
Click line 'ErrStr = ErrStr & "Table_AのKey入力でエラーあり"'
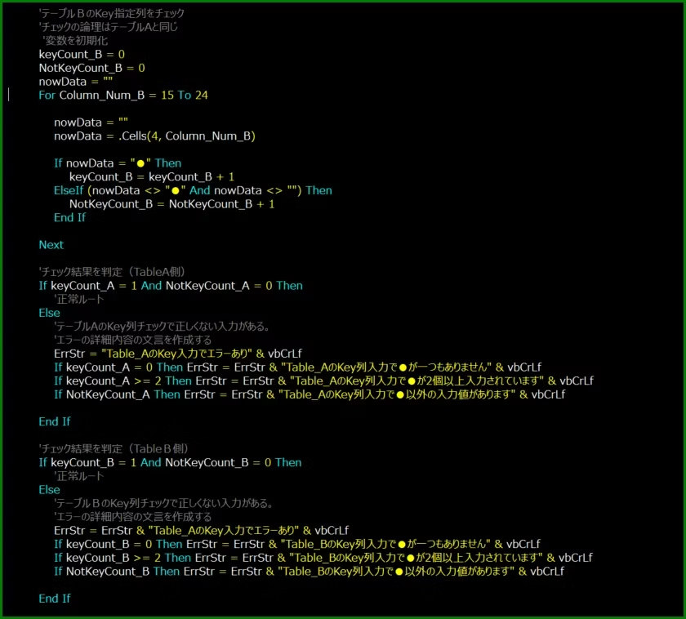click(201, 530)
